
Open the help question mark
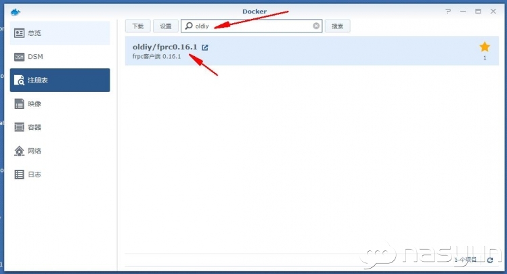coord(448,12)
